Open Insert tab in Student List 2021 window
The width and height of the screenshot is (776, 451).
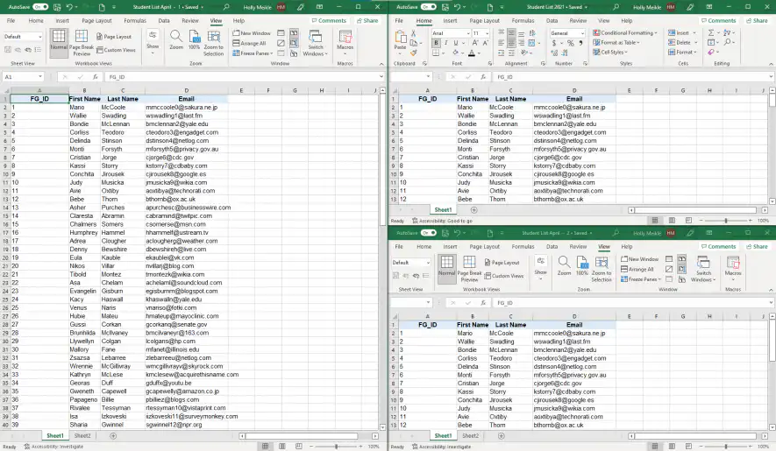(450, 21)
